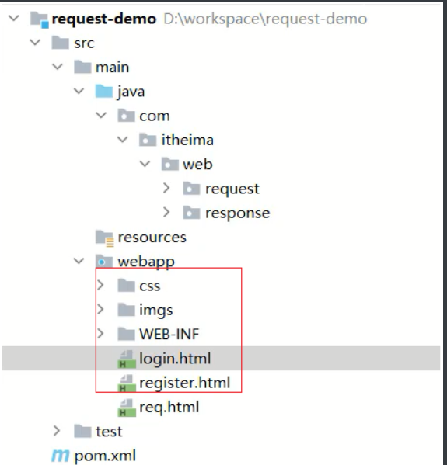Click the request-demo project module icon
The image size is (447, 465).
40,19
